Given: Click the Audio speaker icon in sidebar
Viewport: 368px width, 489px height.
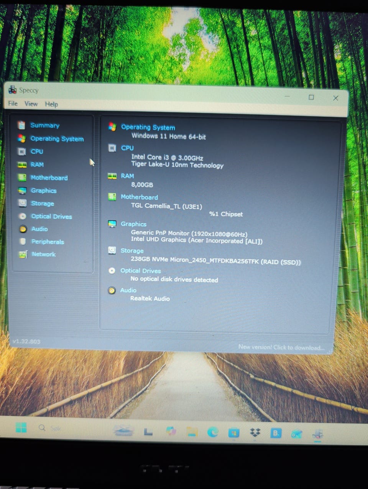Looking at the screenshot, I should pyautogui.click(x=23, y=229).
